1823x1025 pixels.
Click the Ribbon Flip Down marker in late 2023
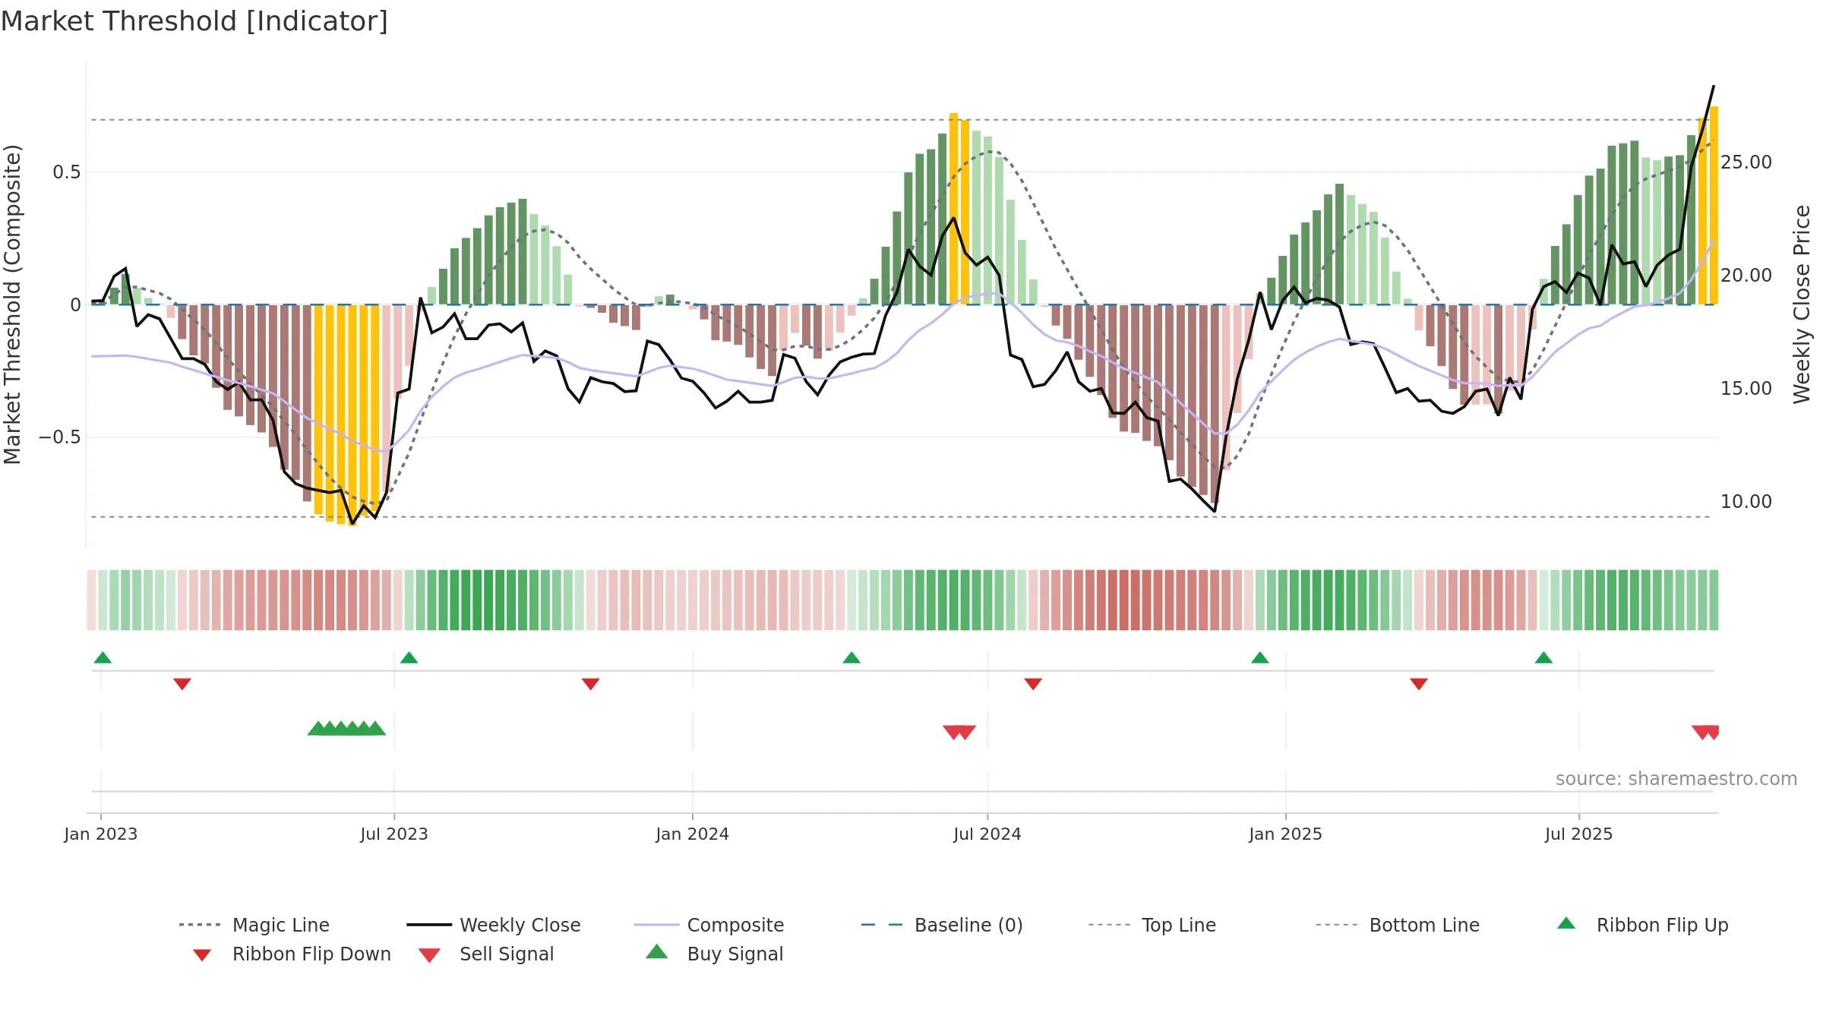pyautogui.click(x=591, y=684)
